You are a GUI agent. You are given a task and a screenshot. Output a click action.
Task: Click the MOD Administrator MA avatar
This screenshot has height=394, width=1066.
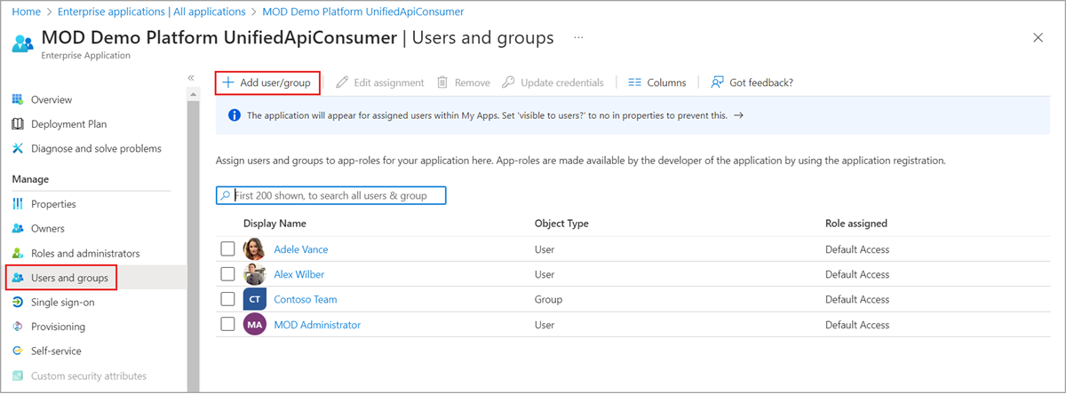254,325
